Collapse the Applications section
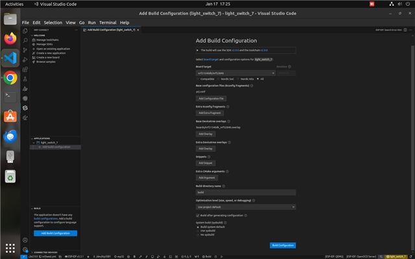This screenshot has height=259, width=415. pyautogui.click(x=32, y=139)
